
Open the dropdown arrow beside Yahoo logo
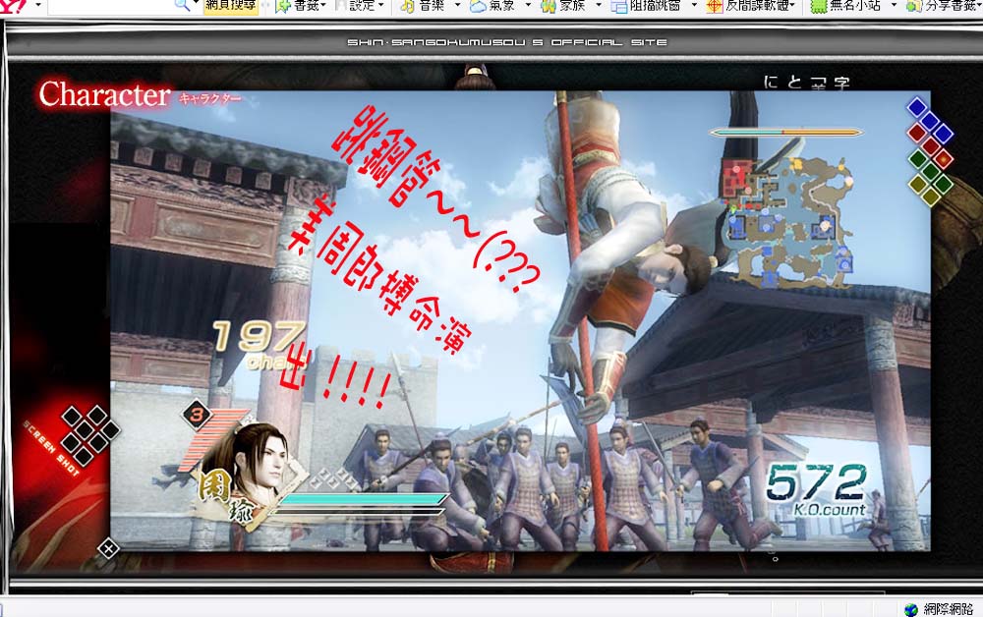click(x=38, y=5)
